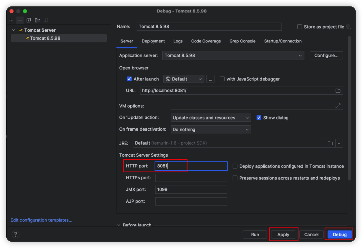This screenshot has height=248, width=362.
Task: Click the Run button
Action: [x=255, y=235]
